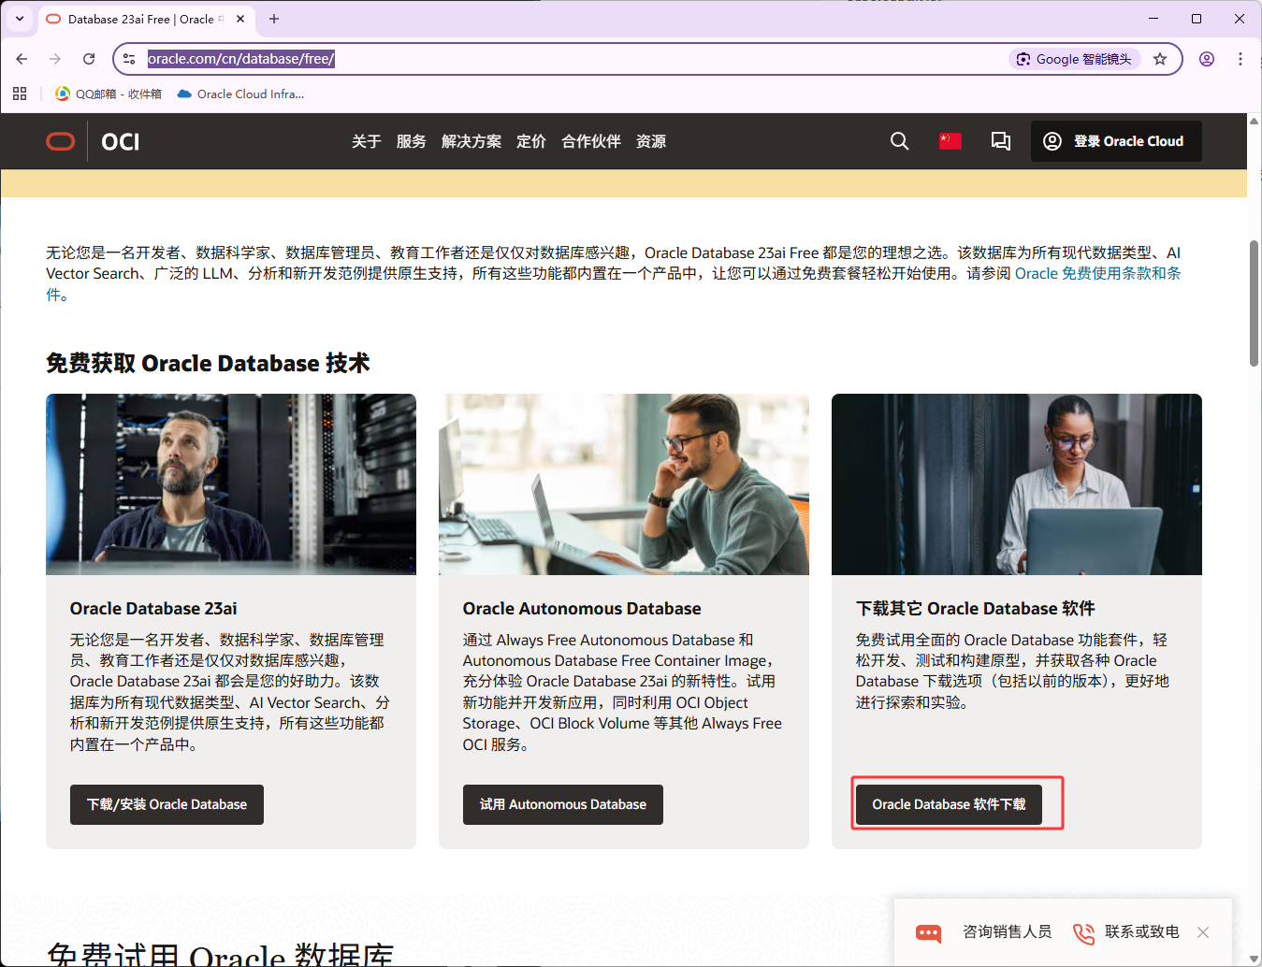Click the 免费获取 Oracle Database 技术 heading
1262x967 pixels.
208,363
